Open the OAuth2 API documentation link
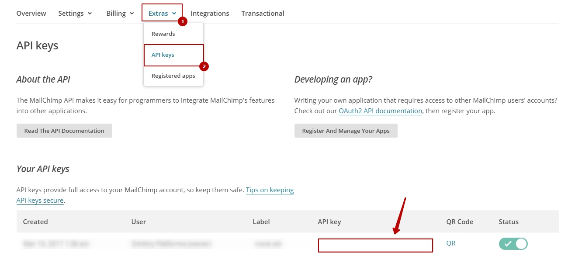 point(380,111)
